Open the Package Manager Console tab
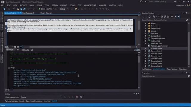Viewport: 191px width, 107px height. coord(15,101)
